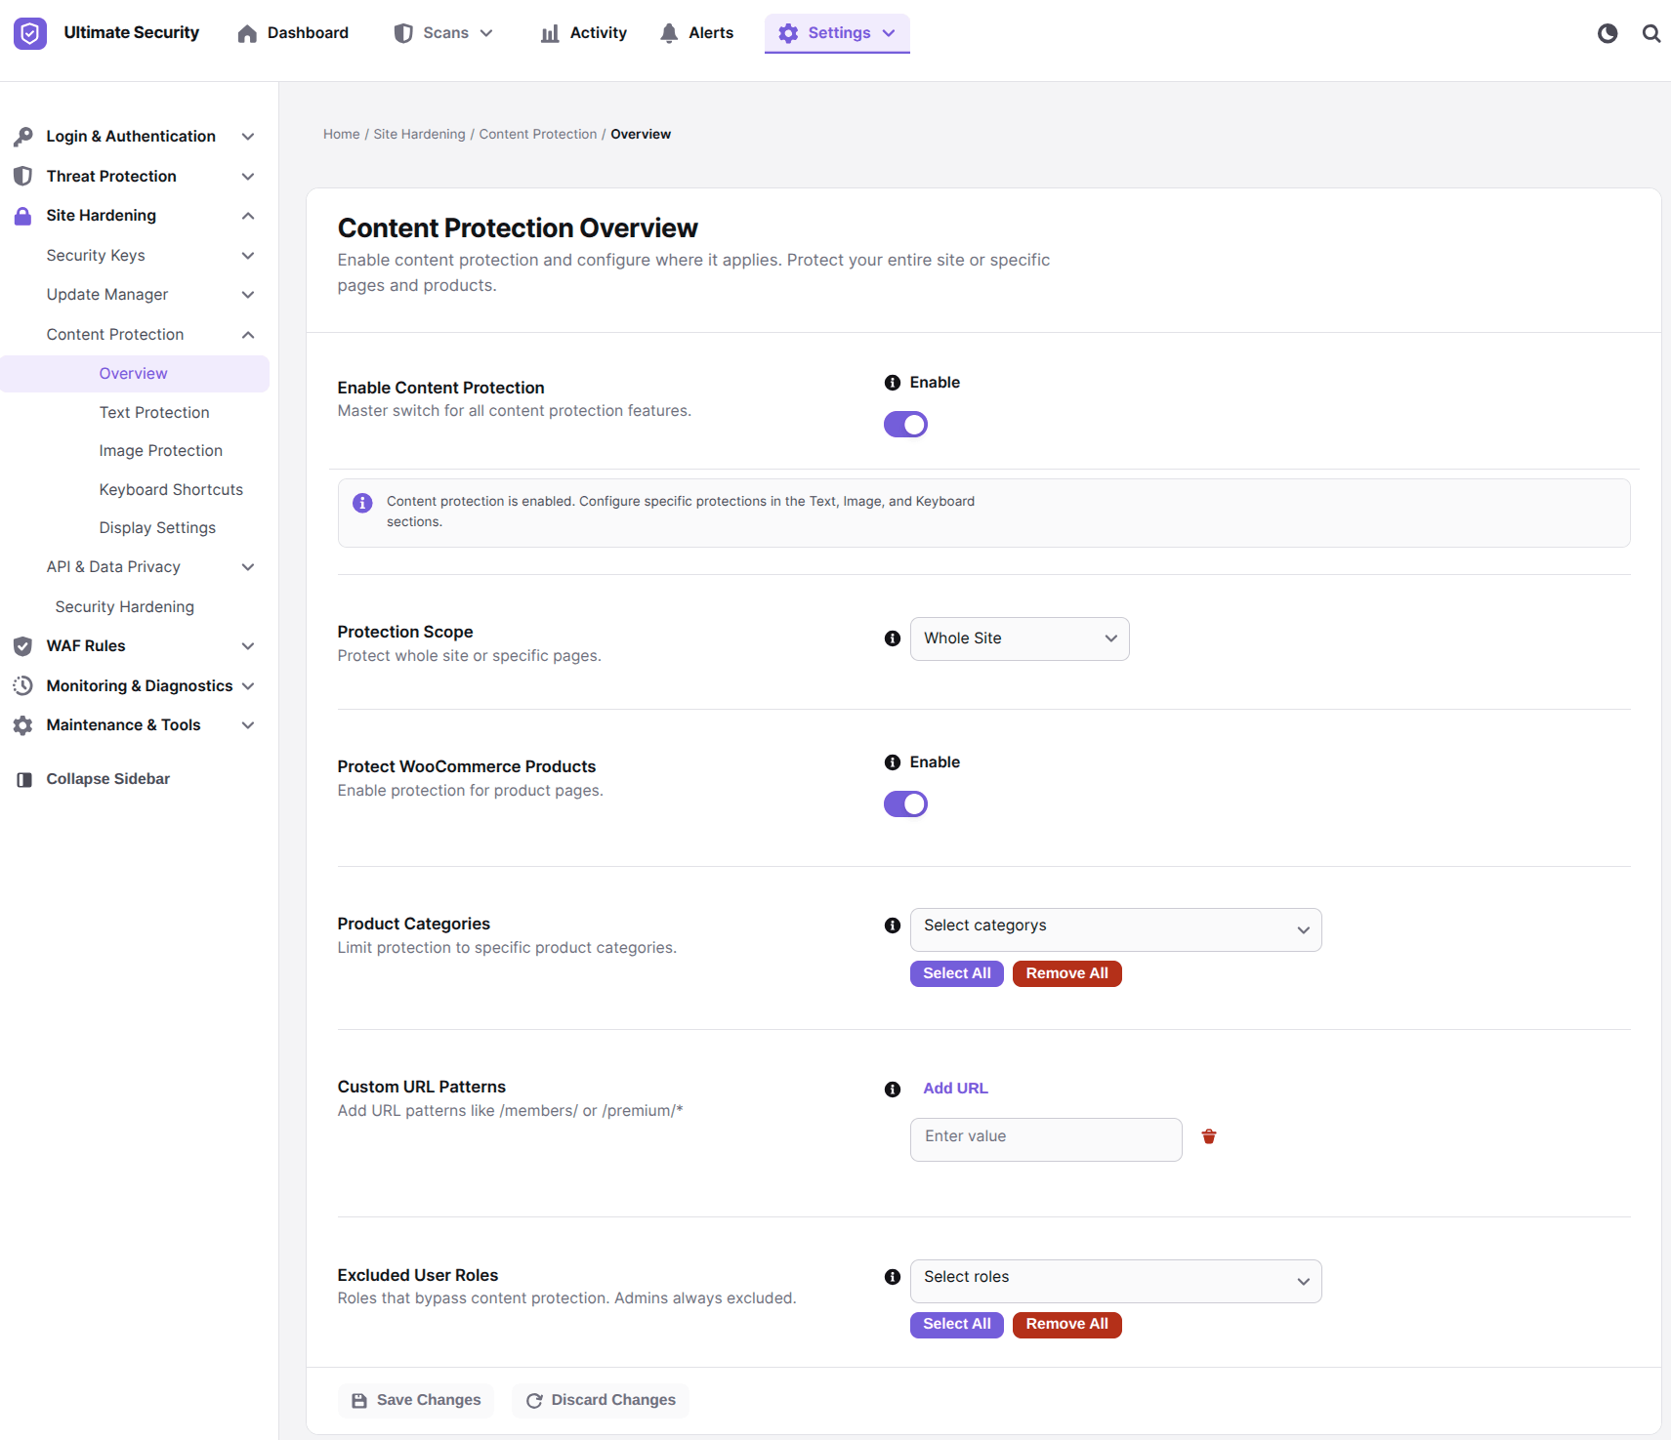Expand the Security Keys submenu chevron

pyautogui.click(x=248, y=256)
